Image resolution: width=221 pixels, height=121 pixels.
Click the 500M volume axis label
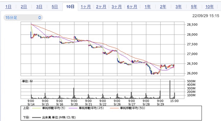tap(191, 81)
